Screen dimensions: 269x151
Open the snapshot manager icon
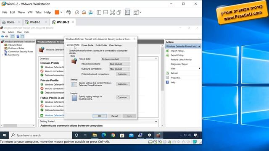(90, 12)
